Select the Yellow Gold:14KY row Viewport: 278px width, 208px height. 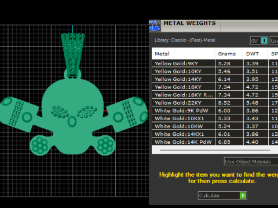215,79
